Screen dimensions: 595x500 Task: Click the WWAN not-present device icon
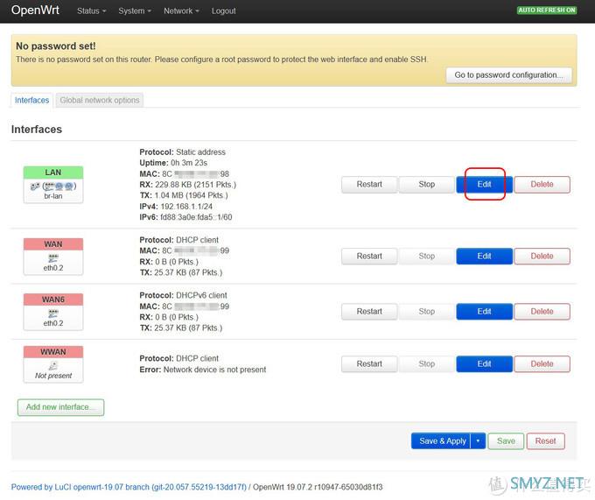coord(53,366)
